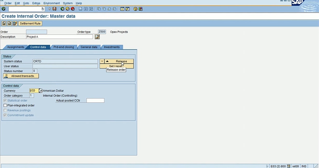Select the Control data tab

[x=38, y=47]
